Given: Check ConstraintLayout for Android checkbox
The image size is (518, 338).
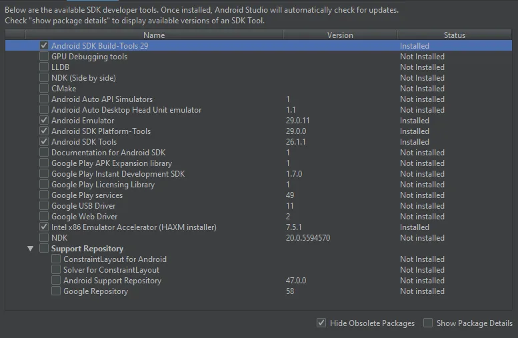Looking at the screenshot, I should pyautogui.click(x=56, y=259).
